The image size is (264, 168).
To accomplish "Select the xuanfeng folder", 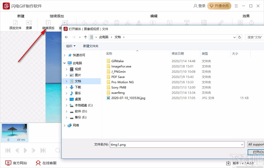I will 118,93.
